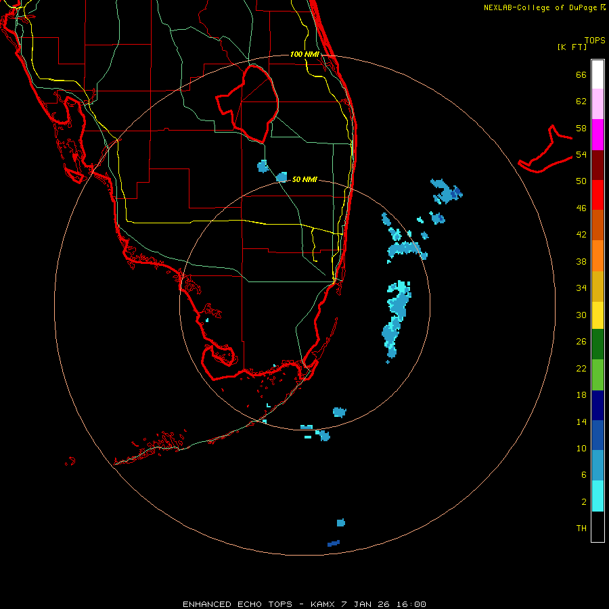
Task: Select the light green scale swatch
Action: [597, 375]
